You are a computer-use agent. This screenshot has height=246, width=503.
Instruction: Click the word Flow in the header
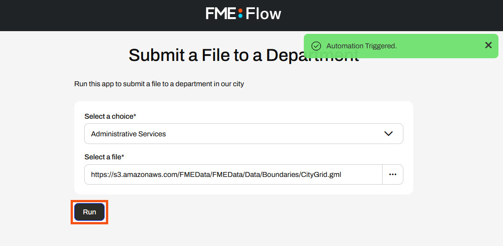pyautogui.click(x=264, y=14)
